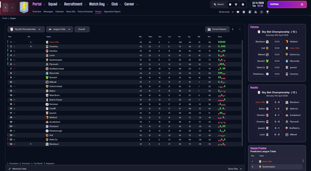Click Luton team name in table
This screenshot has width=311, height=171.
tap(52, 55)
